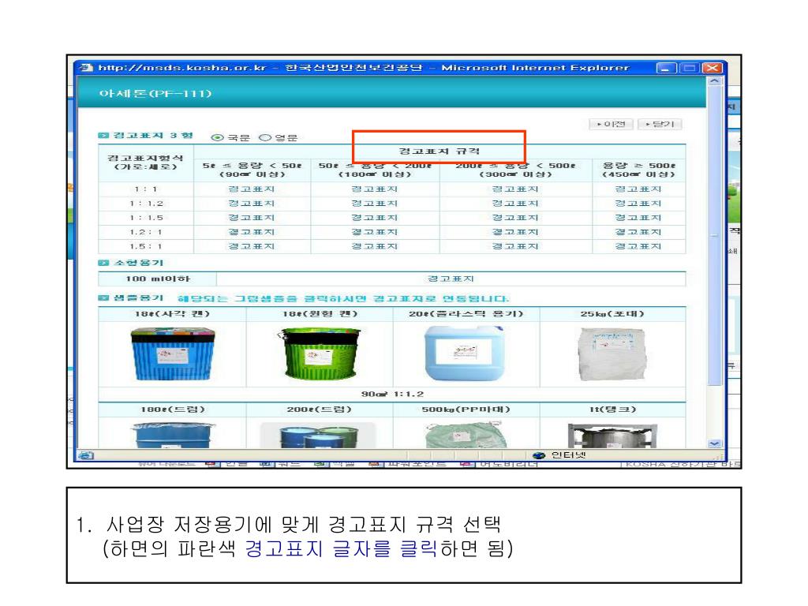Open 경고표지 link for 1.2:1, 용량 ≥ 500ℓ column
Image resolution: width=808 pixels, height=606 pixels.
638,233
